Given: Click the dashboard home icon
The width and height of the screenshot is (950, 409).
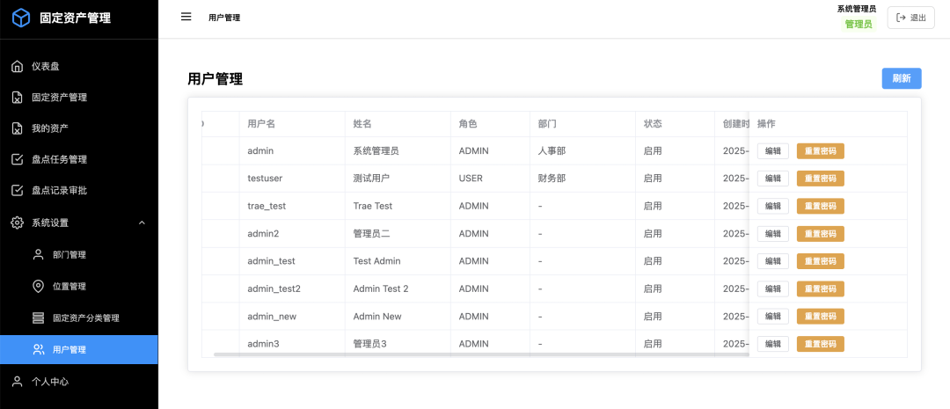Looking at the screenshot, I should [18, 67].
